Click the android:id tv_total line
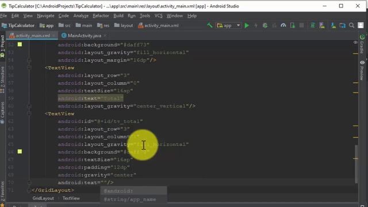 [100, 121]
